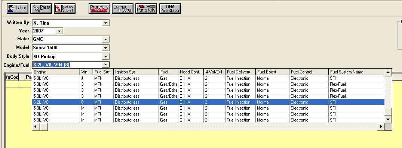Image resolution: width=402 pixels, height=148 pixels.
Task: Click the engine list scroll-up arrow
Action: (x=388, y=73)
